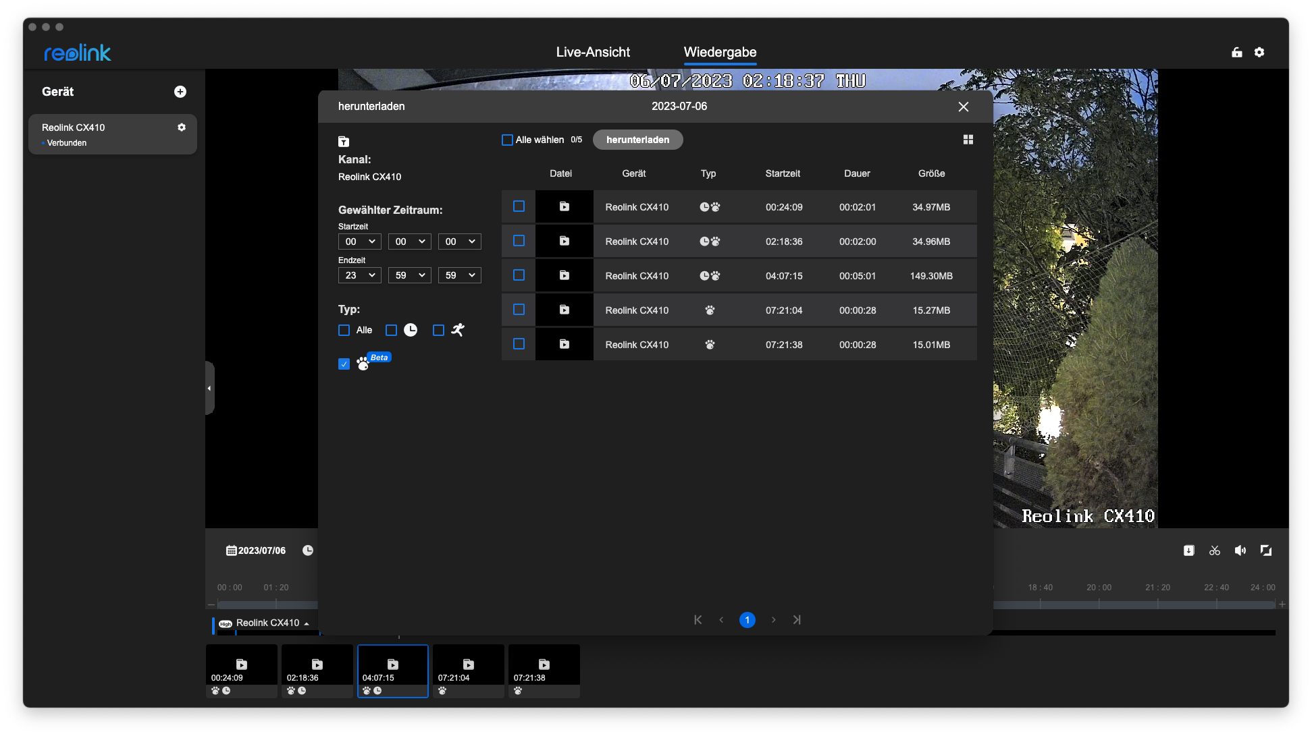Select the checkbox for the 04:07:15 recording
The width and height of the screenshot is (1312, 736).
pos(519,275)
